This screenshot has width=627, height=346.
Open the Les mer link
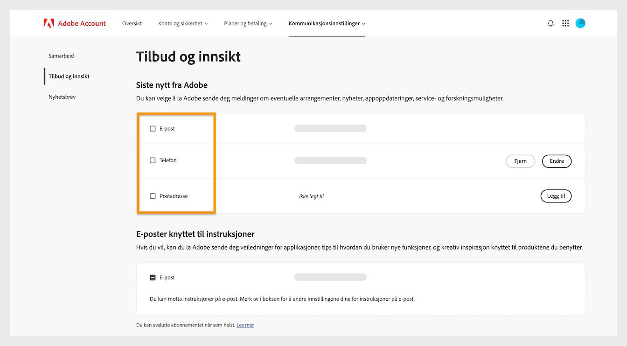pos(245,325)
